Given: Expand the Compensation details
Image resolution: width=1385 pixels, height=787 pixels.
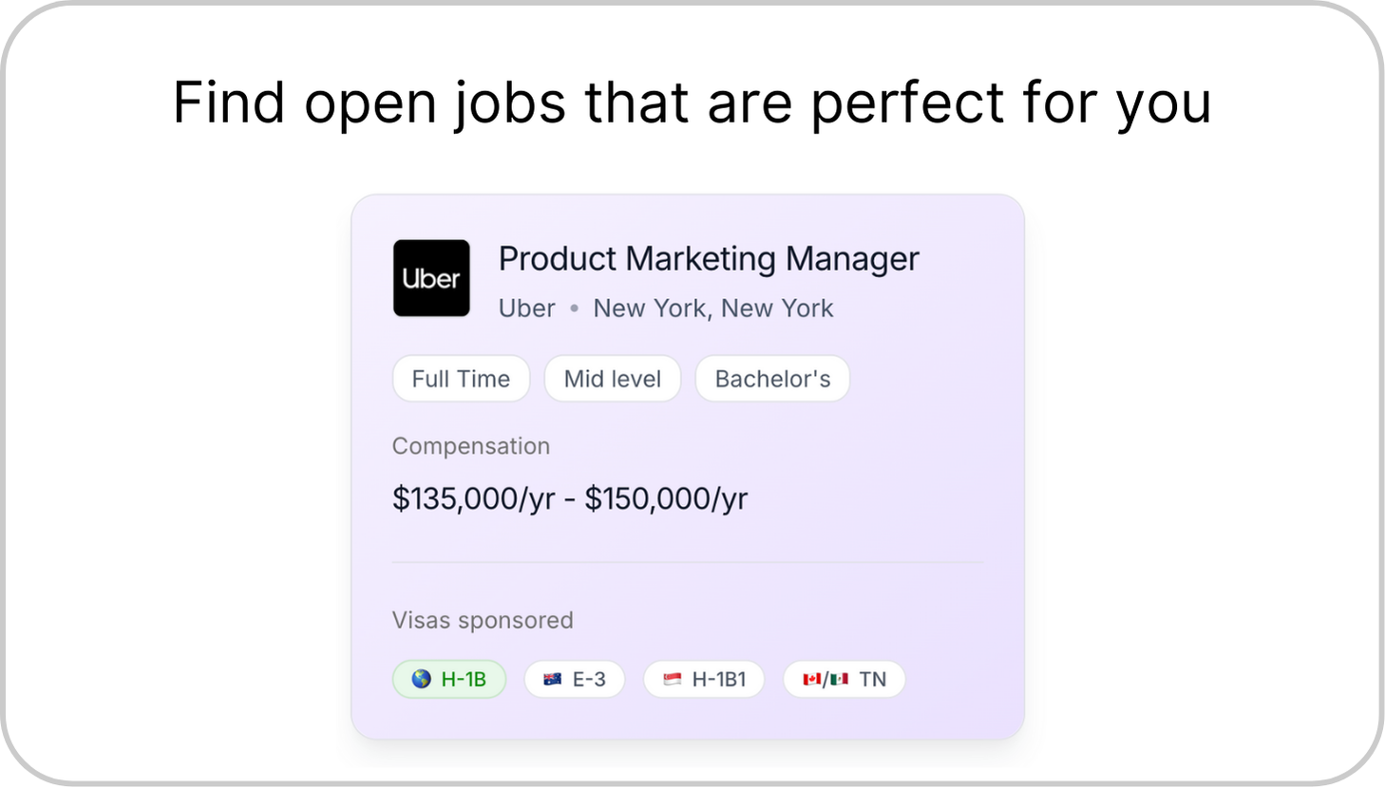Looking at the screenshot, I should click(x=471, y=446).
